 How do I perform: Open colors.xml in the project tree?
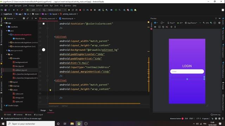[x=19, y=94]
